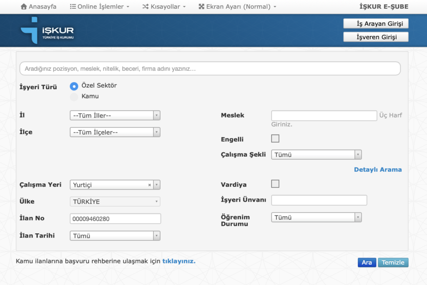This screenshot has width=427, height=285.
Task: Click the Anasayfa home icon
Action: pyautogui.click(x=24, y=7)
